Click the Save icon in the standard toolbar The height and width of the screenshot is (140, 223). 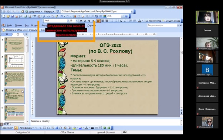pos(12,16)
